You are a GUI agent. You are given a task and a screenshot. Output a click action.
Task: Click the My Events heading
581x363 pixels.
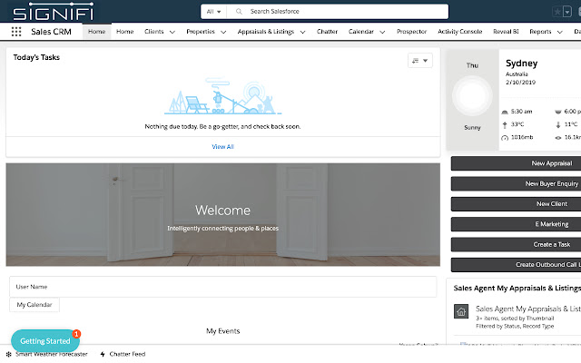[x=222, y=330]
